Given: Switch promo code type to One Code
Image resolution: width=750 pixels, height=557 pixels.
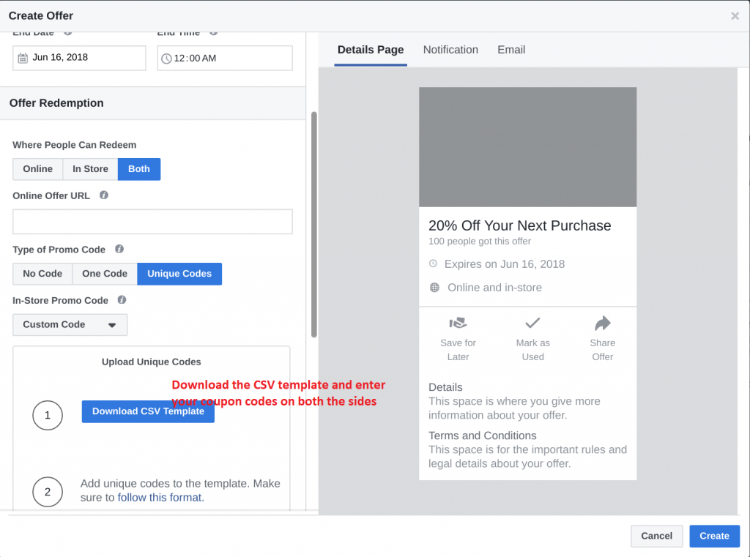Looking at the screenshot, I should point(104,273).
